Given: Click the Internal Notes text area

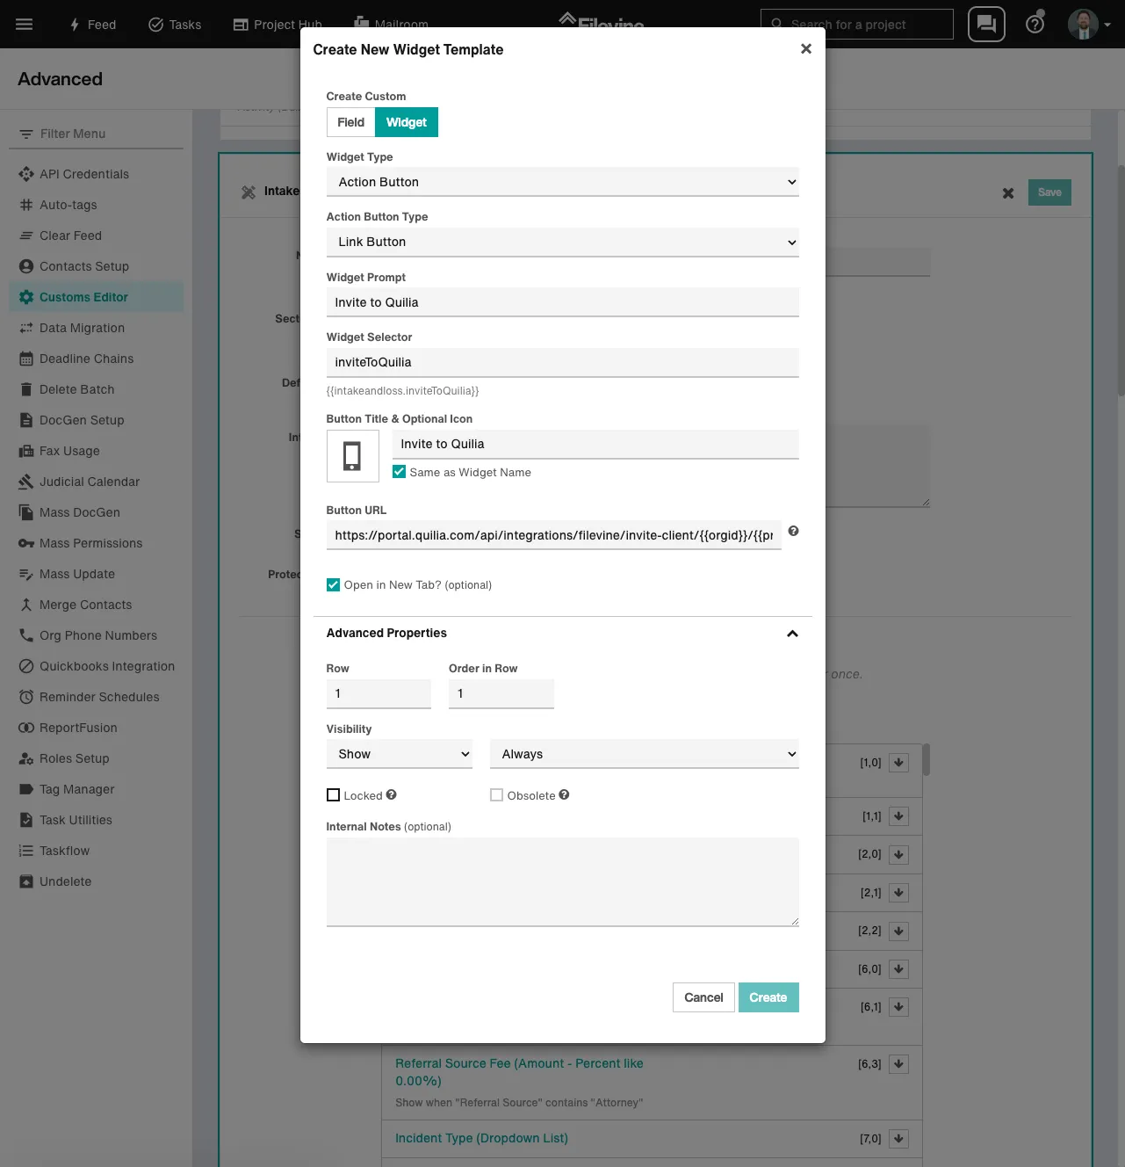Looking at the screenshot, I should (x=563, y=881).
